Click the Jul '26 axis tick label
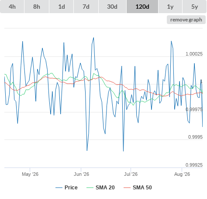 coord(131,174)
